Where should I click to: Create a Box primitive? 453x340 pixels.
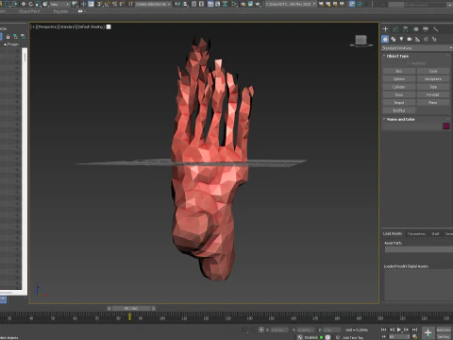(399, 71)
